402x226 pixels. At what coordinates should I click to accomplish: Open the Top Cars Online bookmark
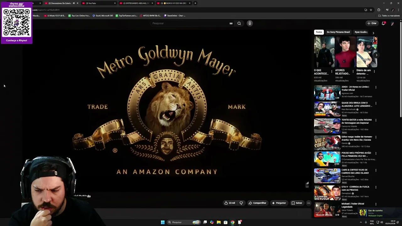(x=79, y=16)
